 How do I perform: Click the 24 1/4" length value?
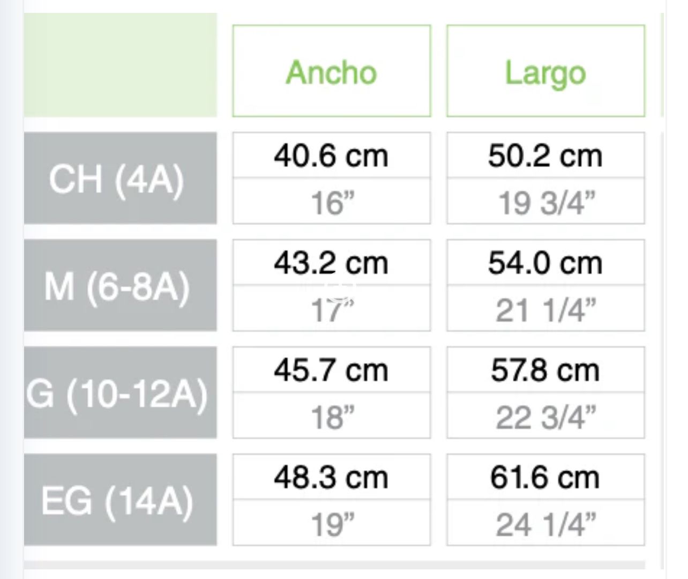545,524
